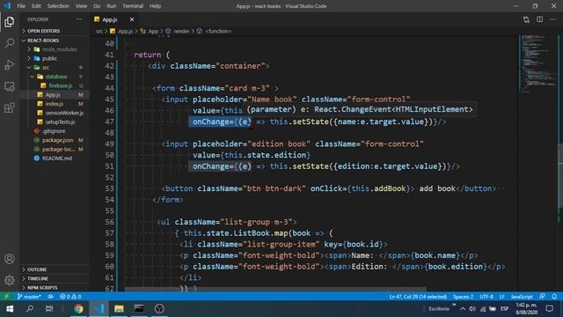
Task: Collapse the database folder
Action: (x=55, y=77)
